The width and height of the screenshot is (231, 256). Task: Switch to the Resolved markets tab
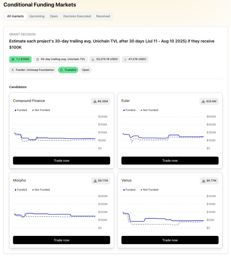(x=103, y=16)
